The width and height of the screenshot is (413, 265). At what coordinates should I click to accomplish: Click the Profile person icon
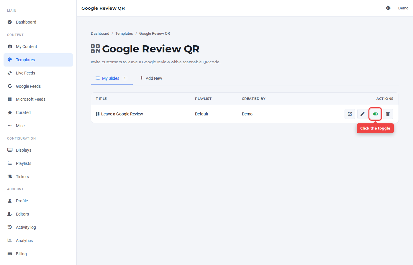click(10, 201)
